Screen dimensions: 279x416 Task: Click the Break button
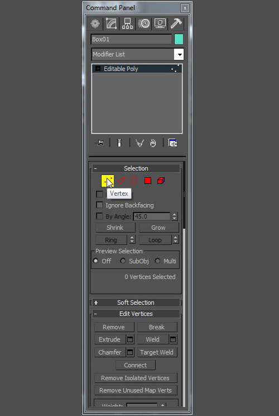(157, 327)
